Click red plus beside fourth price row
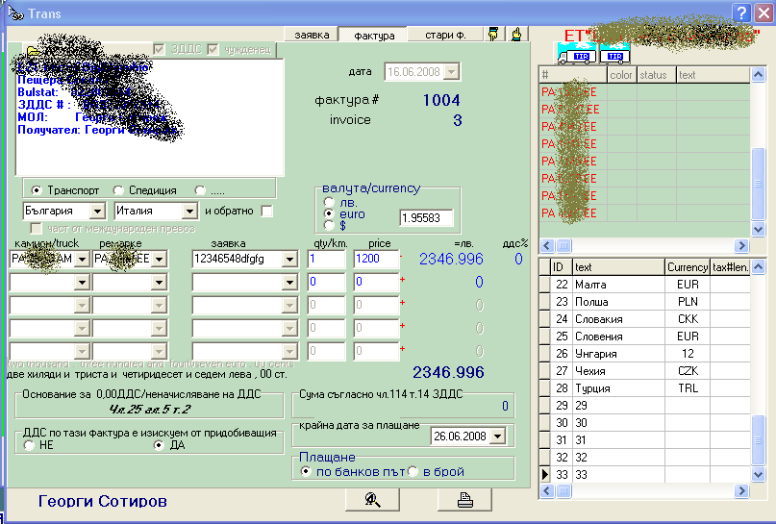The height and width of the screenshot is (524, 776). pyautogui.click(x=402, y=326)
